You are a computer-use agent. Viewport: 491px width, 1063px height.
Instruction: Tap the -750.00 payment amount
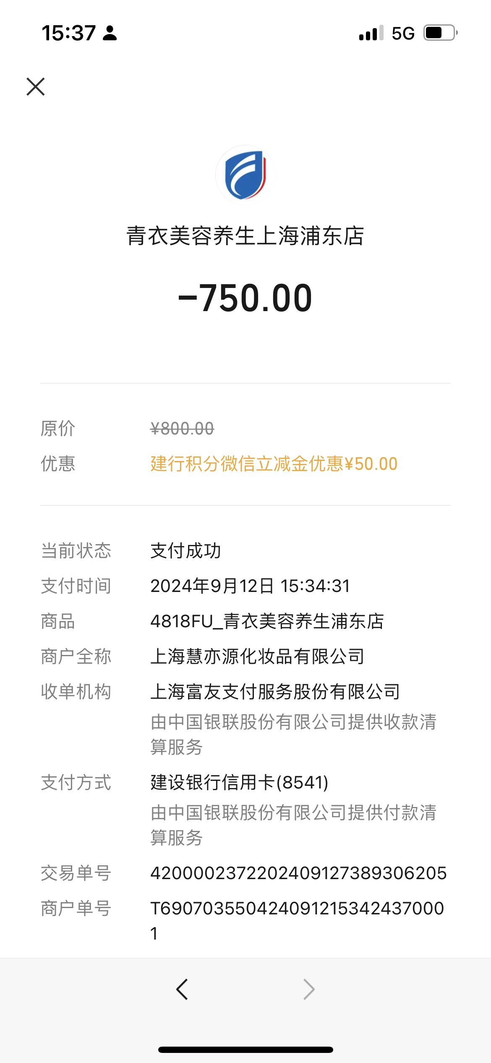245,298
